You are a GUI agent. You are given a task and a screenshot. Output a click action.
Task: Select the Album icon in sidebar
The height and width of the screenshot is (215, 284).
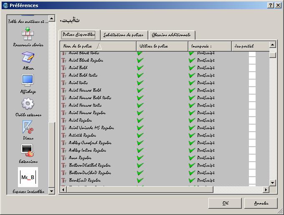coord(28,57)
